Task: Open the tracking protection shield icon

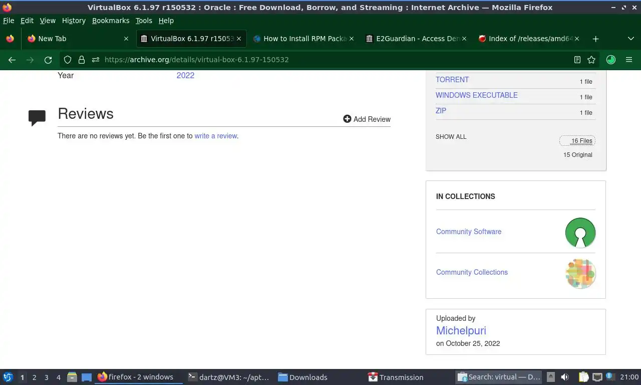Action: 68,60
